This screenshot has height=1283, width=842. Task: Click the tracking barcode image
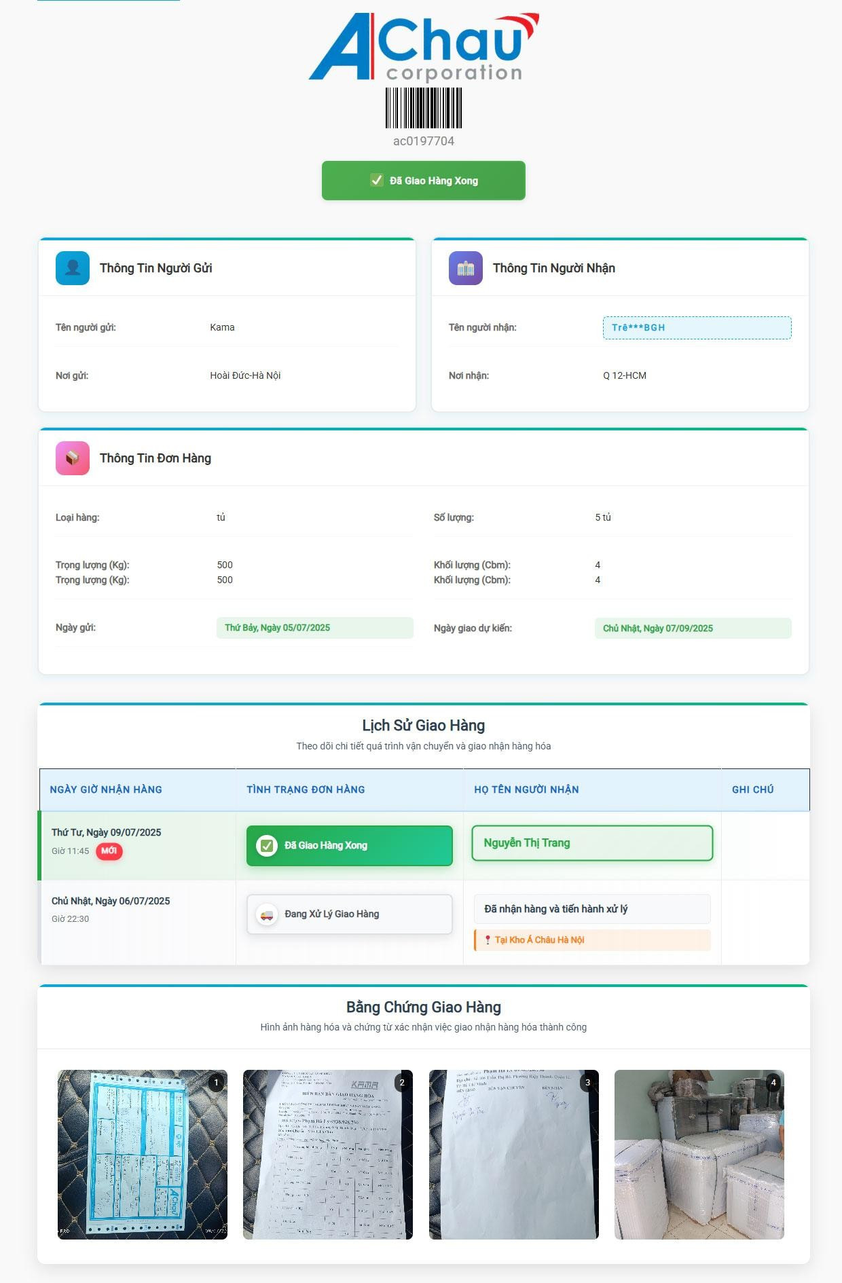point(424,108)
